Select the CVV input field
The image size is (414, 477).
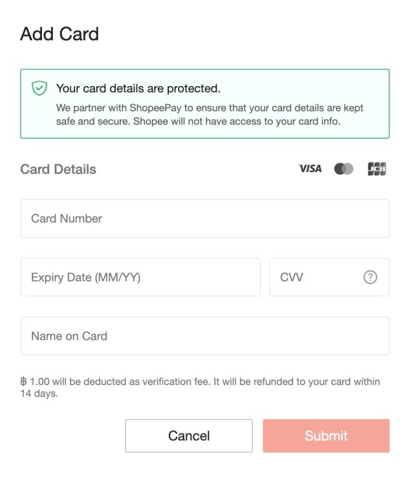[317, 277]
